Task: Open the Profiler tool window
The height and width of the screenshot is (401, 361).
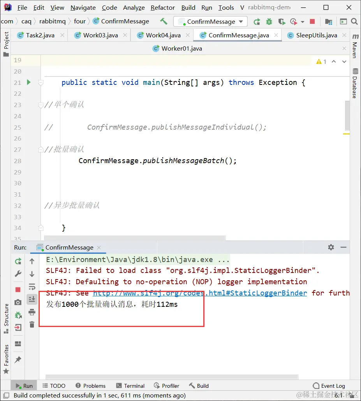Action: pyautogui.click(x=167, y=386)
